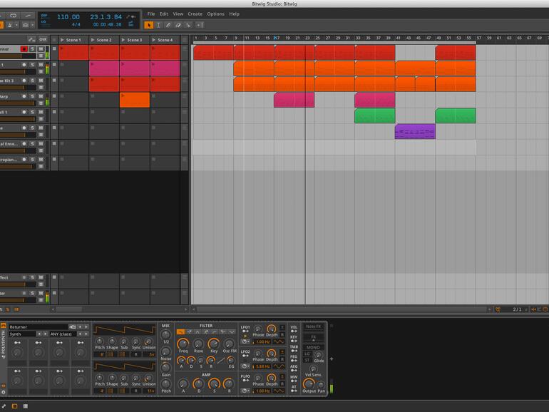Open the Create menu
Image resolution: width=549 pixels, height=412 pixels.
(x=195, y=14)
